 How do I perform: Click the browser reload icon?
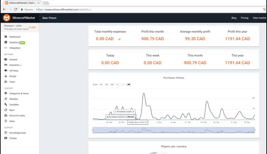[15, 10]
